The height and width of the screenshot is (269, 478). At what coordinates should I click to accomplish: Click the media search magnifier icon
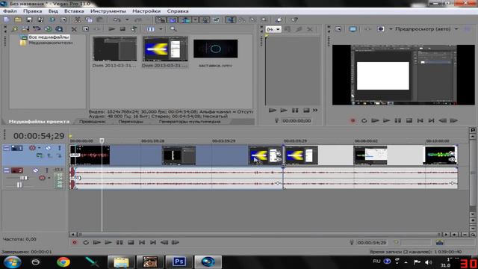[x=173, y=29]
